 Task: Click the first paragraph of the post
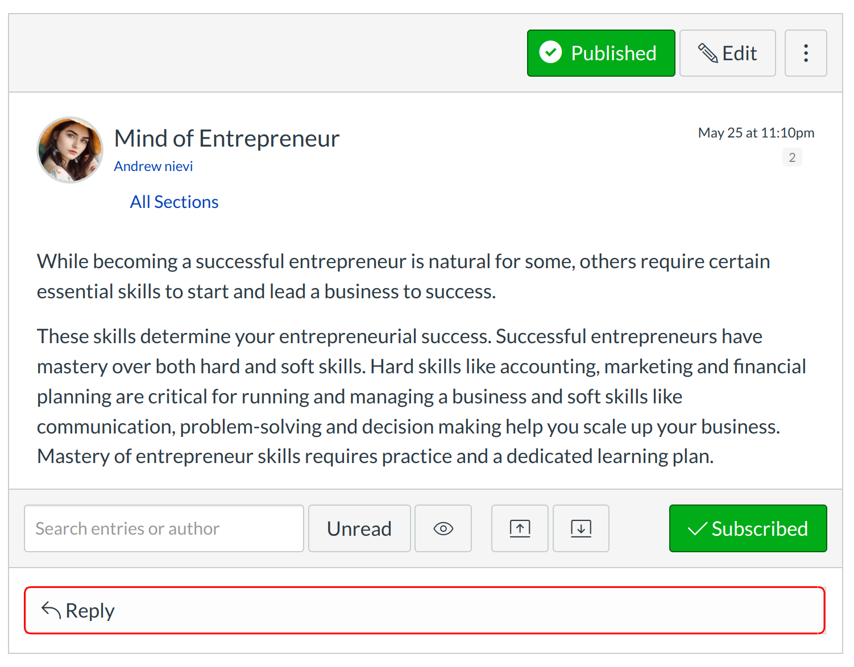click(x=403, y=276)
